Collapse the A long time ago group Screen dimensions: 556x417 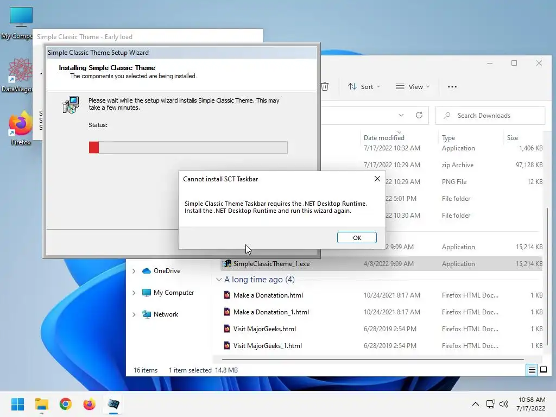pyautogui.click(x=219, y=280)
